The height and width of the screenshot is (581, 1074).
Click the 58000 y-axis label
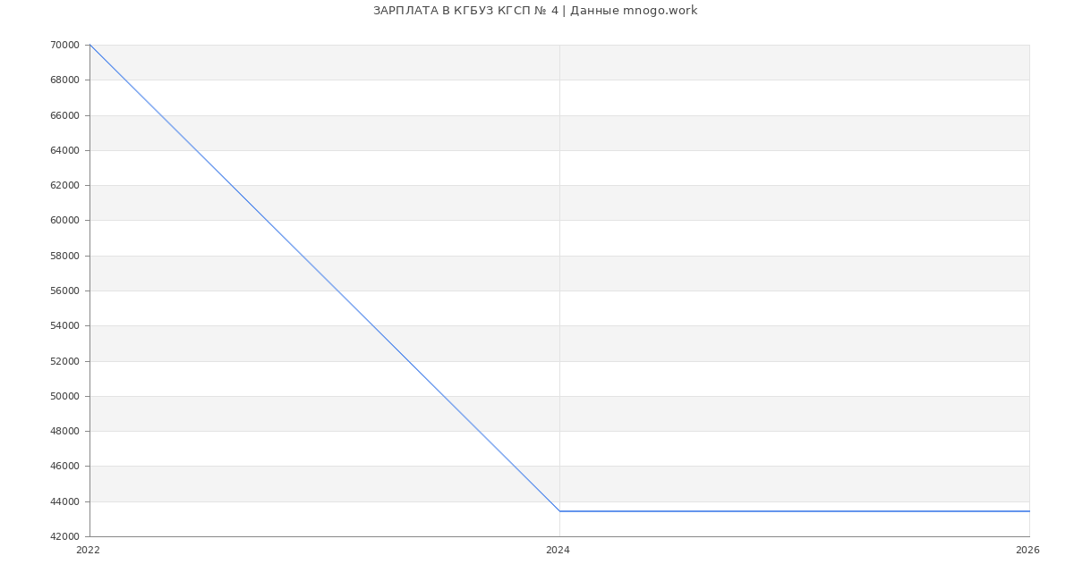click(65, 256)
